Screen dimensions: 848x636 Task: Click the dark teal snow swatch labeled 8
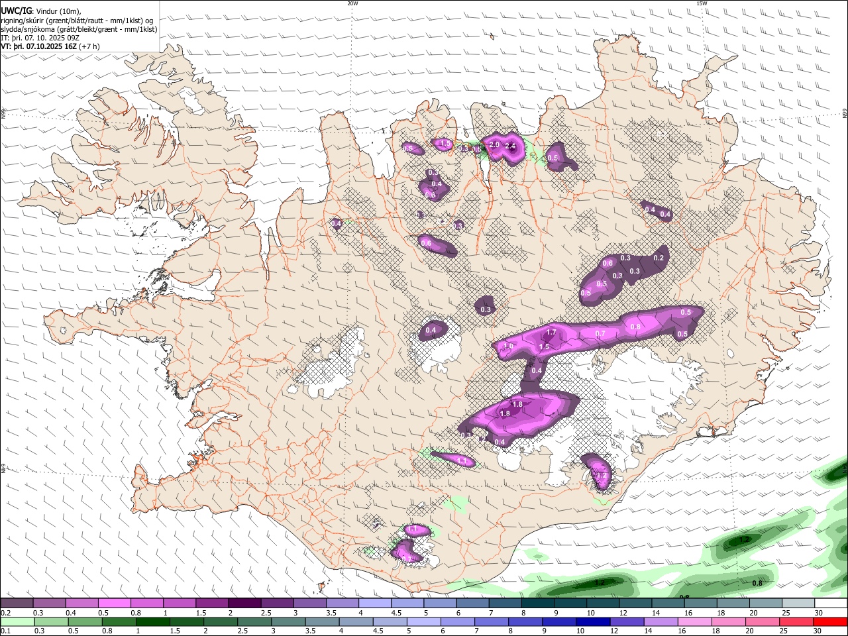[538, 603]
